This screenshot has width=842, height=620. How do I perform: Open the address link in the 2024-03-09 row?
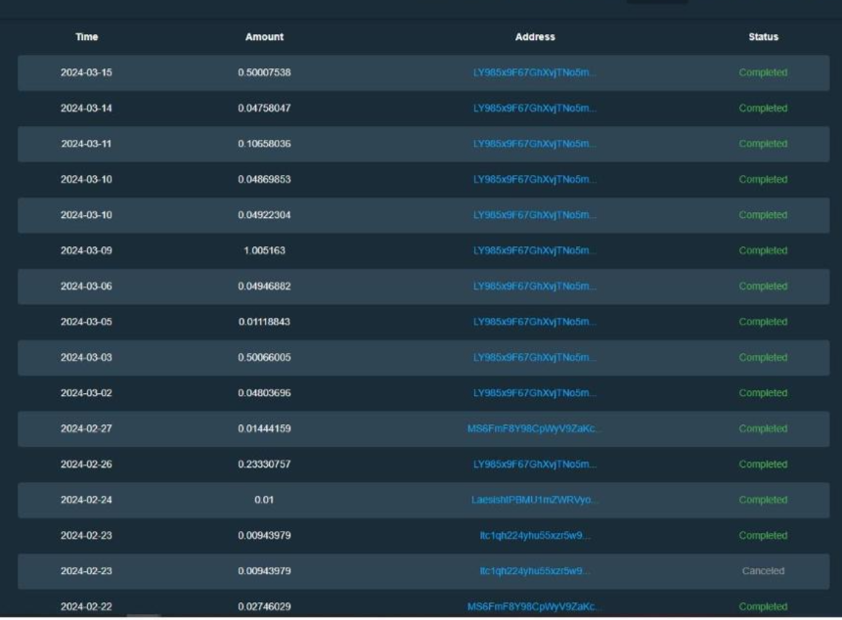[534, 250]
